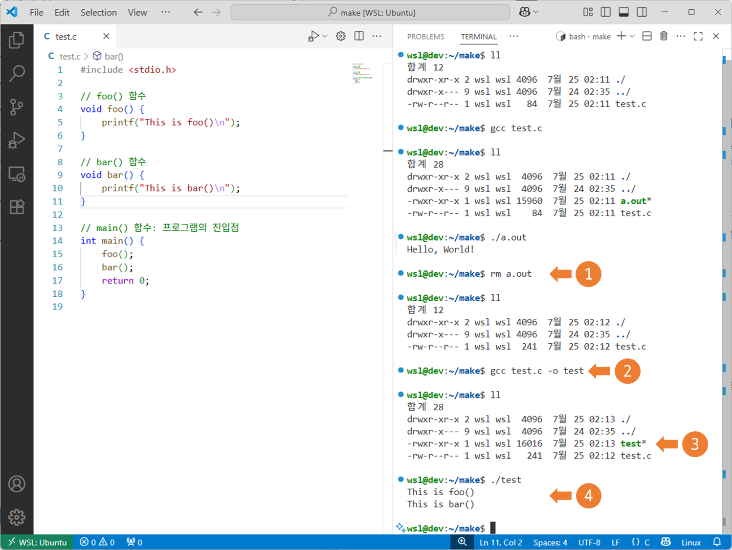This screenshot has height=550, width=732.
Task: Click the make [WSL: Ubuntu] command center
Action: pyautogui.click(x=370, y=12)
